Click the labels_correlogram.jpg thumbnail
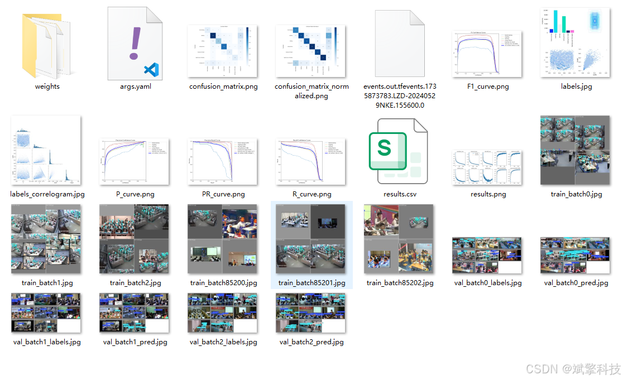Screen dimensions: 623x380 pyautogui.click(x=47, y=151)
